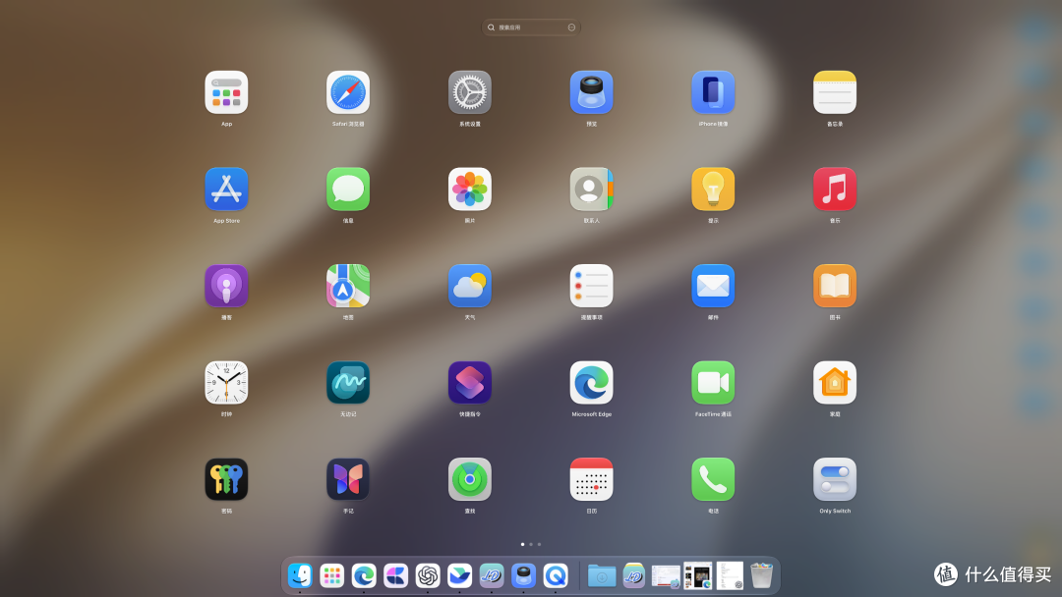This screenshot has width=1062, height=597.
Task: Open the Journal butterfly app
Action: pyautogui.click(x=348, y=479)
